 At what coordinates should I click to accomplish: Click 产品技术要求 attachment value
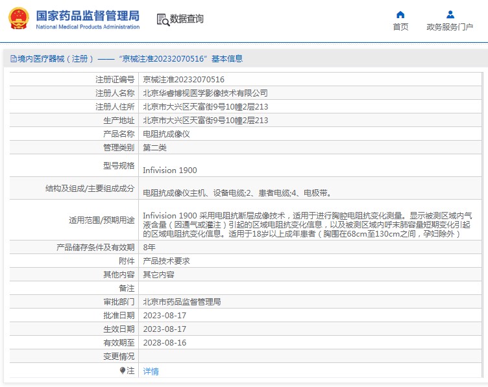coord(166,261)
